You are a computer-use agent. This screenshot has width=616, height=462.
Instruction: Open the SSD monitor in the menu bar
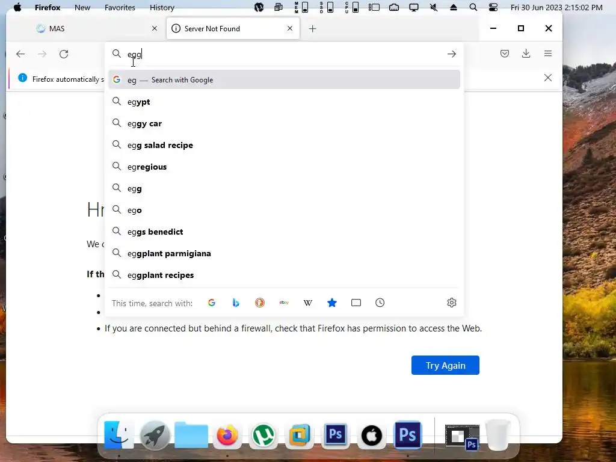click(327, 7)
